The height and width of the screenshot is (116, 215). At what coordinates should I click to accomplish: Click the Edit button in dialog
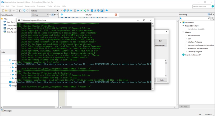161,41
